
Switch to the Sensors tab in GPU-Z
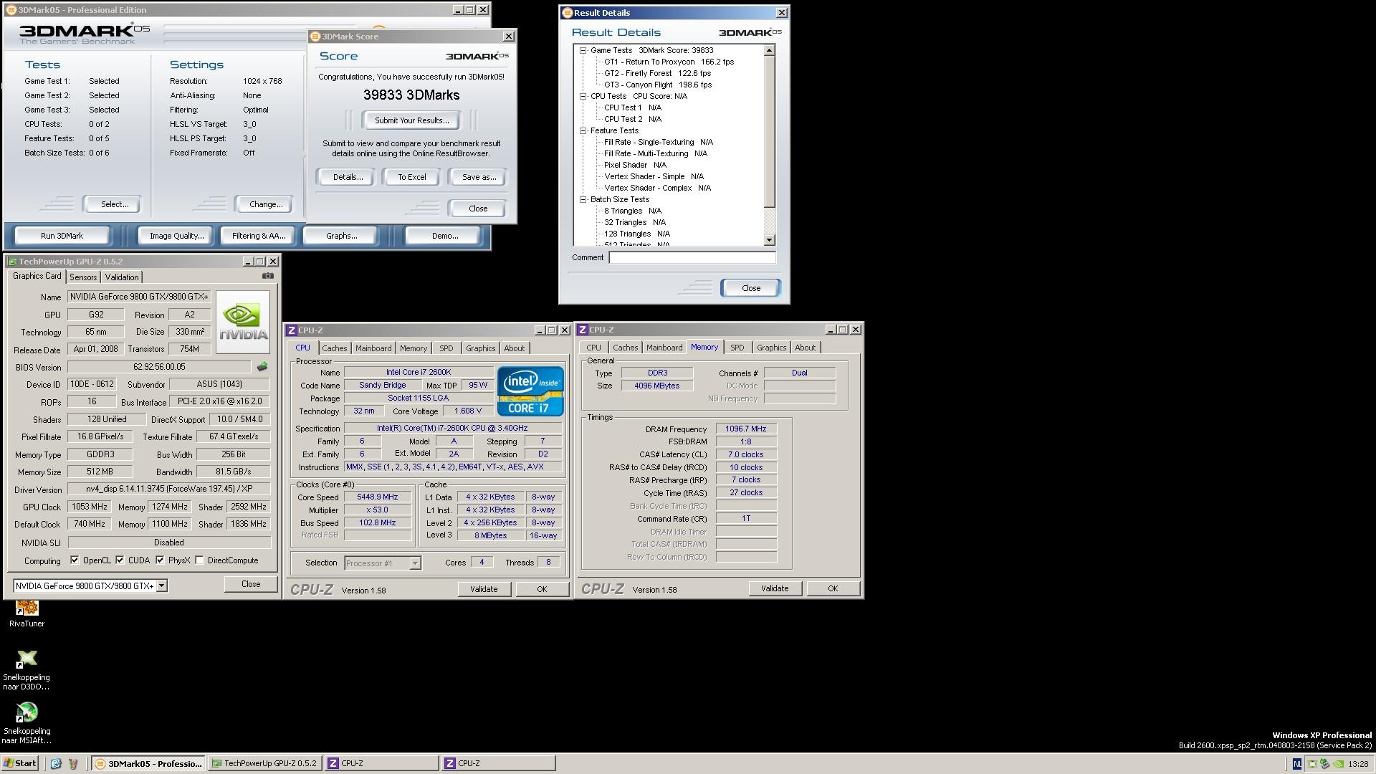83,277
